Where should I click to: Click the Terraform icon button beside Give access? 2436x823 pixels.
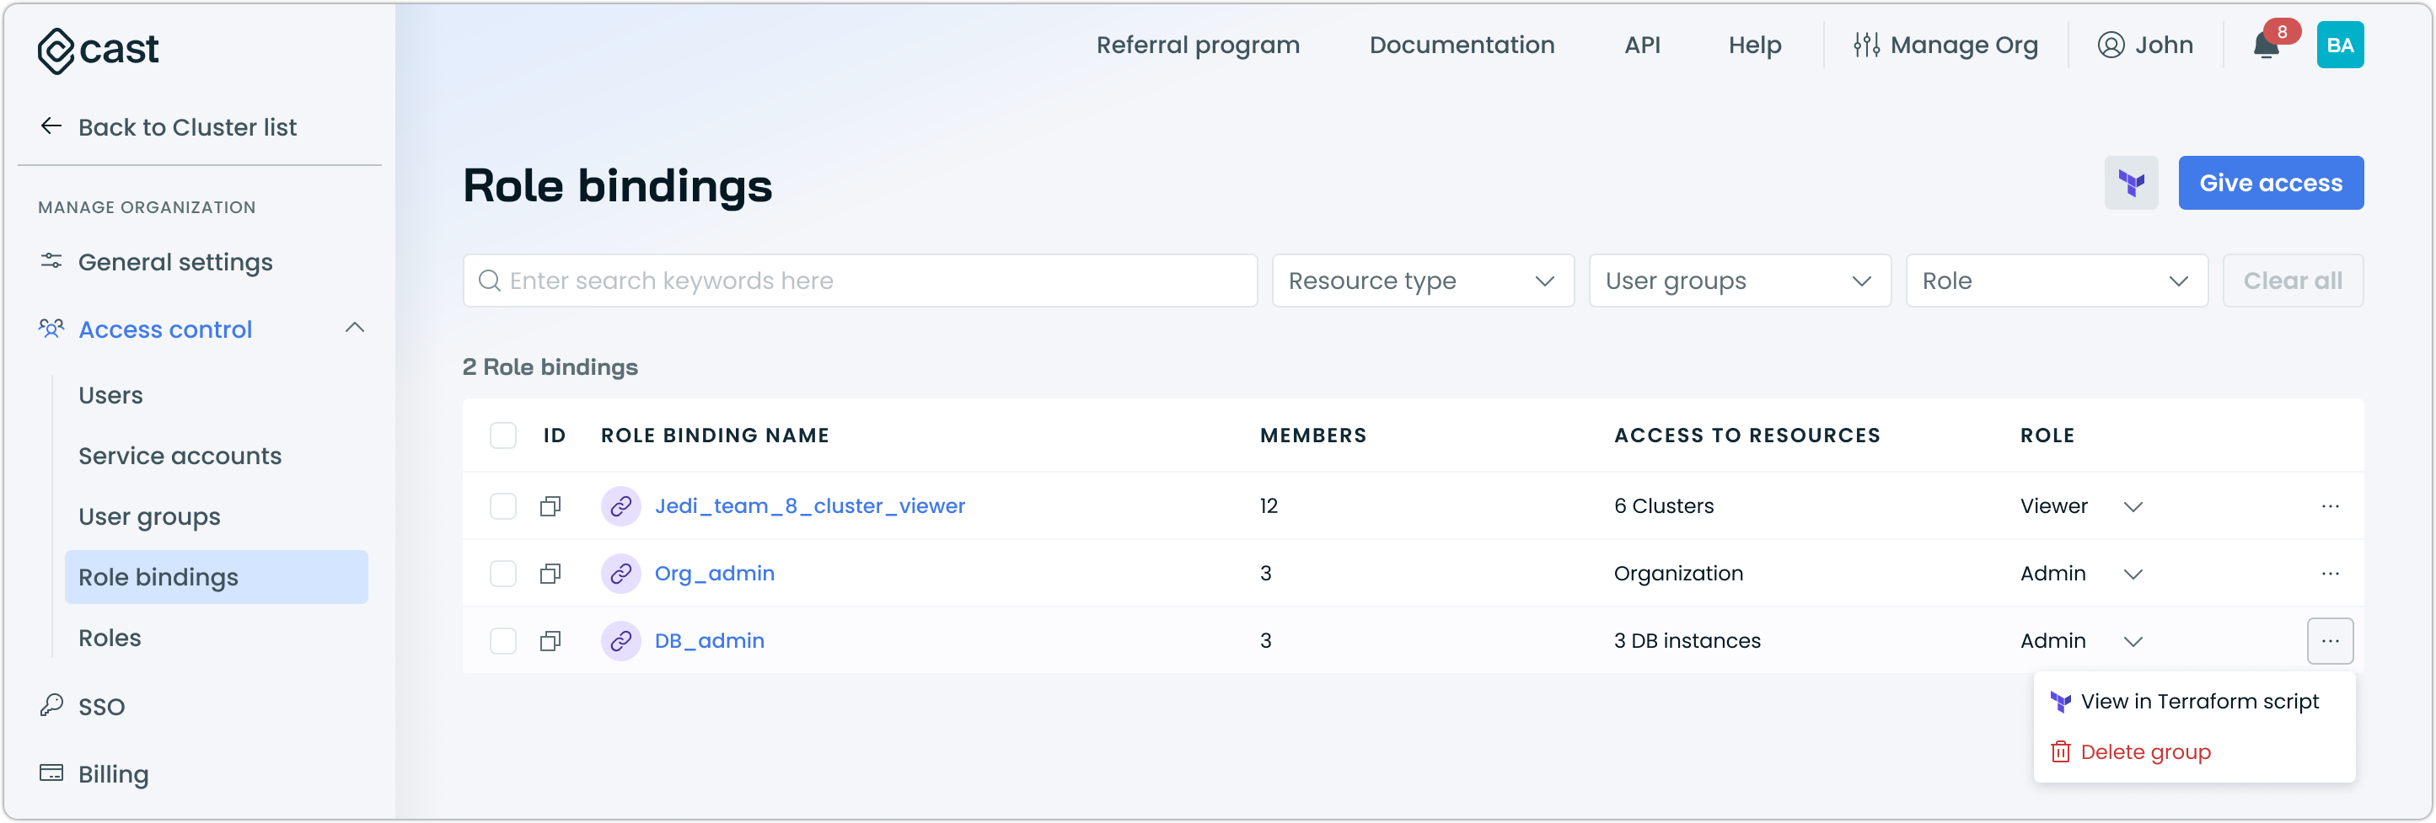[x=2131, y=184]
